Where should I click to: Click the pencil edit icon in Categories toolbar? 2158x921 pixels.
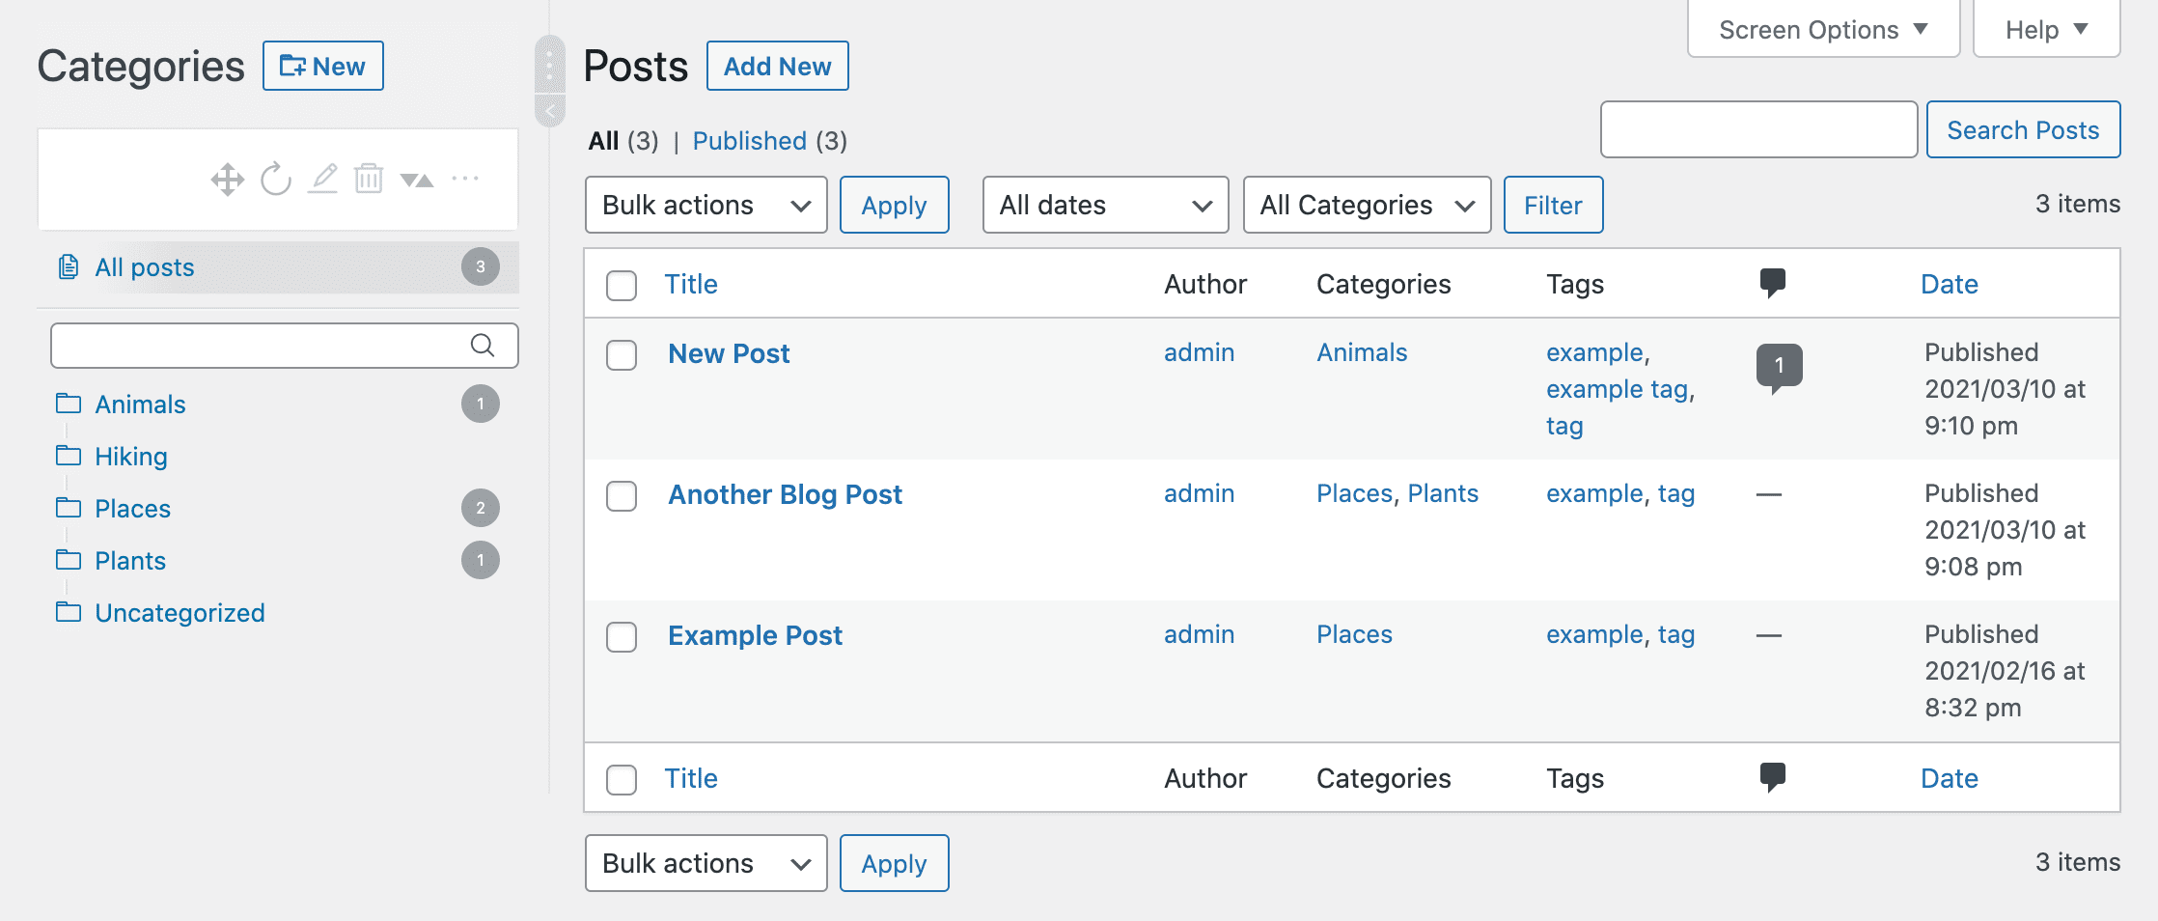(322, 178)
